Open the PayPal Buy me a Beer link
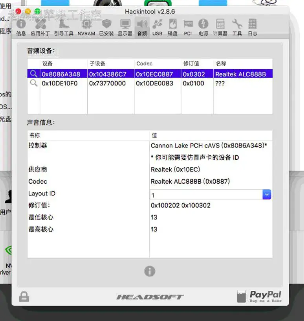This screenshot has width=304, height=321. (x=260, y=297)
